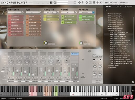The image size is (135, 100).
Task: Click the Vibrato dimension control icon
Action: click(75, 12)
